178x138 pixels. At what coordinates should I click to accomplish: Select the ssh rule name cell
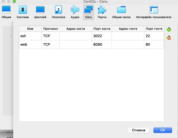click(30, 36)
